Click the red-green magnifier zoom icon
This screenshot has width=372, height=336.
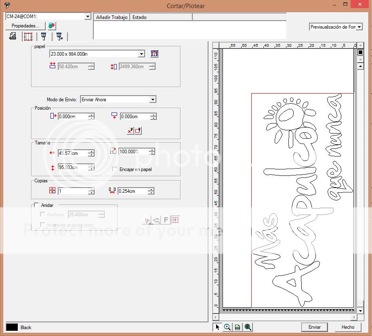pos(248,327)
